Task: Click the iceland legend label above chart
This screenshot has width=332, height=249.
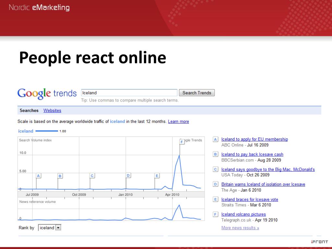Action: click(26, 131)
